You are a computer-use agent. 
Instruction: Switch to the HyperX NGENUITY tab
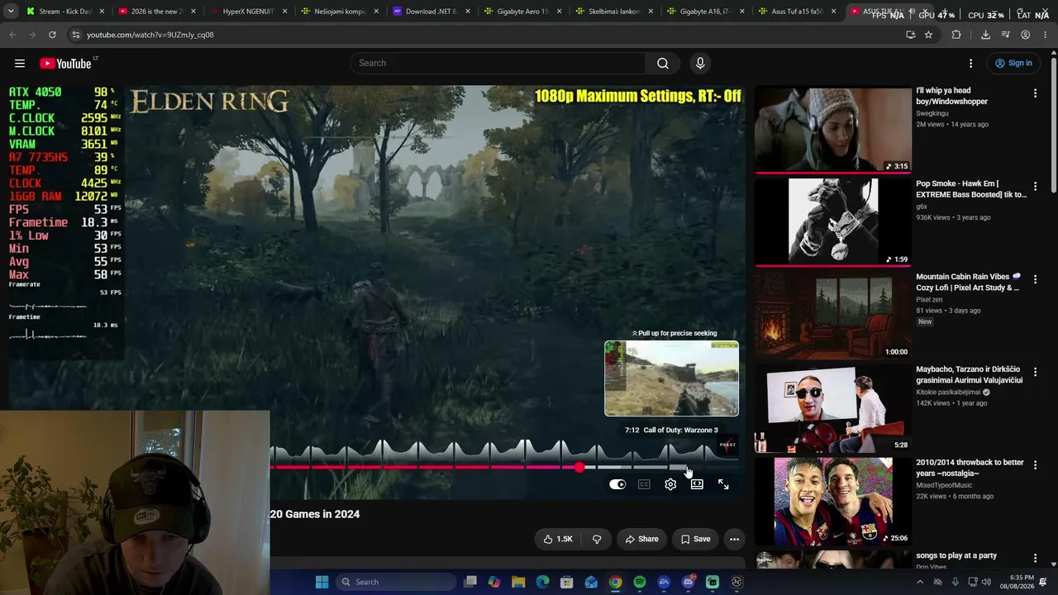coord(248,12)
